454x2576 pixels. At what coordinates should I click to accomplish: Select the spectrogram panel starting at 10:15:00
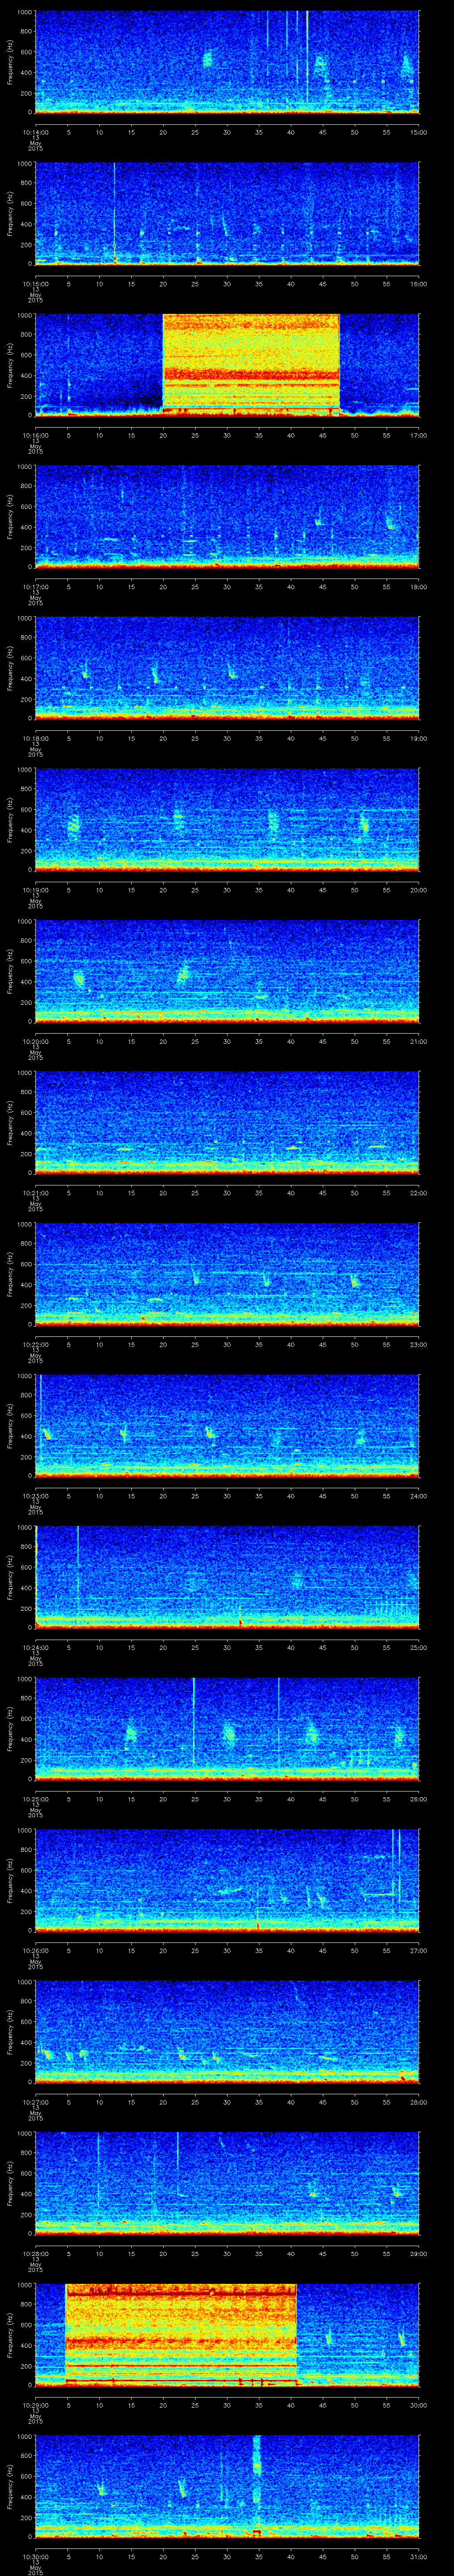tap(227, 213)
